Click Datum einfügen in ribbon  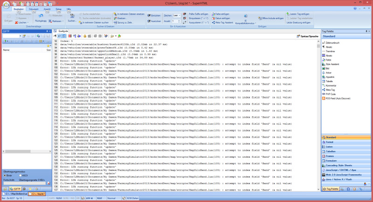[221, 18]
